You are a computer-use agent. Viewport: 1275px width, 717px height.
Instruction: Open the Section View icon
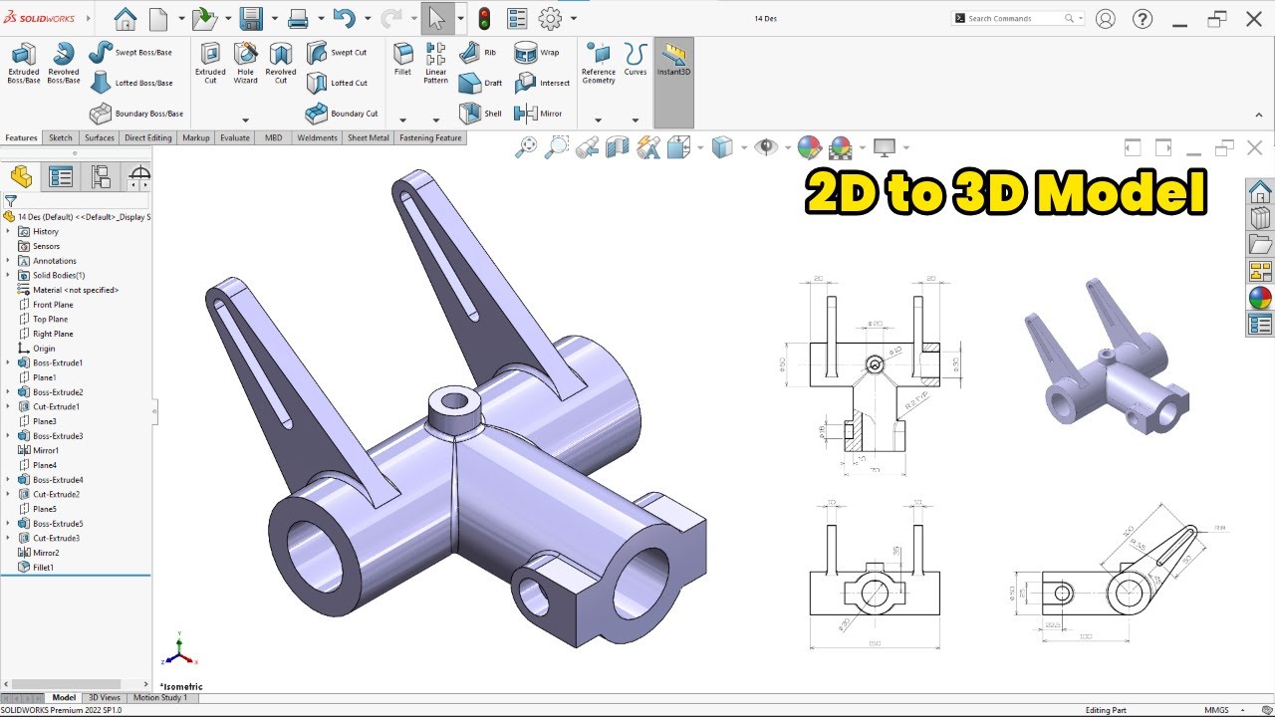618,147
